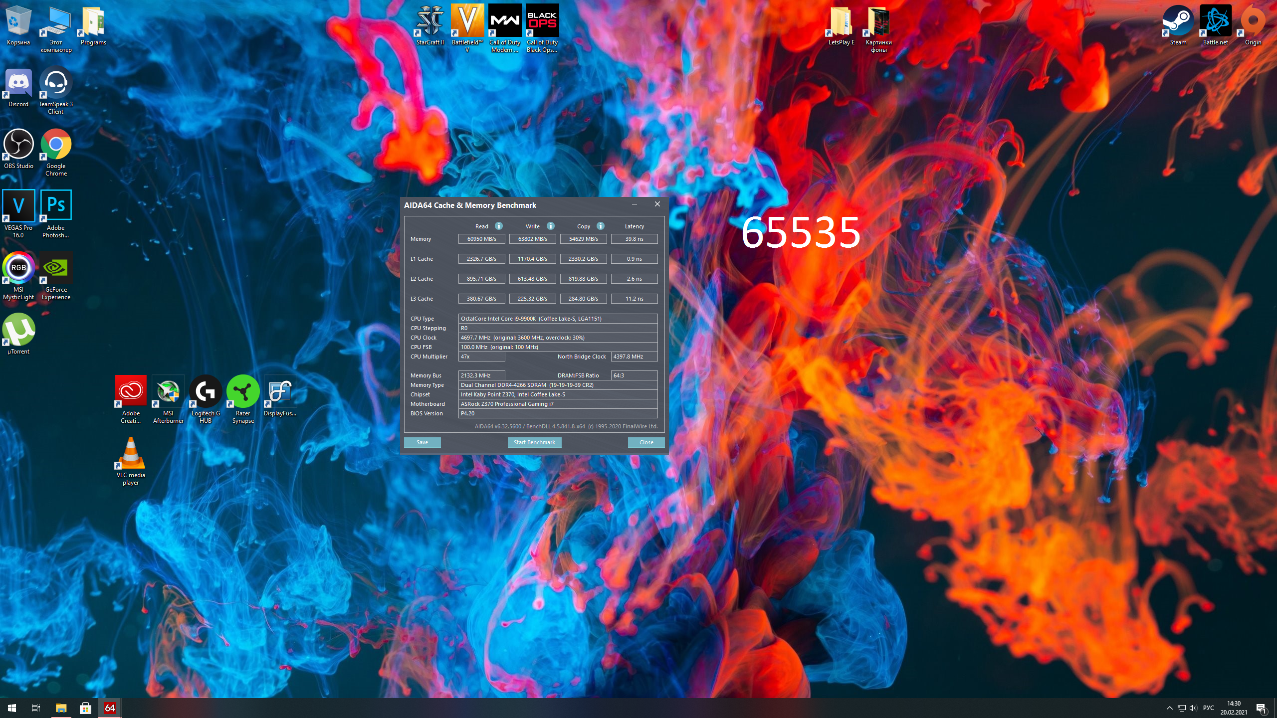Click the volume icon in tray
Image resolution: width=1277 pixels, height=718 pixels.
(x=1193, y=708)
